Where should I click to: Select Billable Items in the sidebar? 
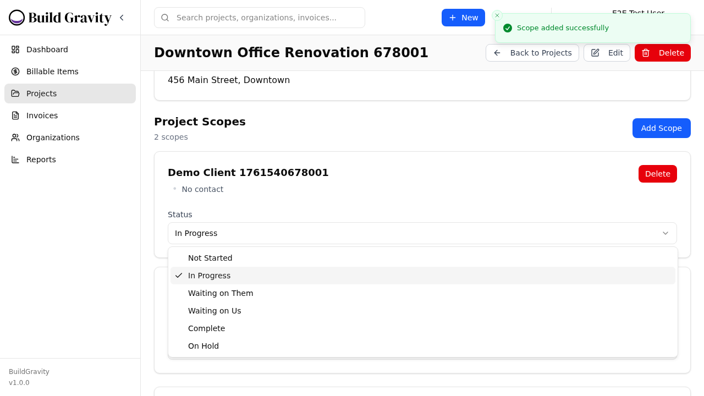click(x=52, y=71)
